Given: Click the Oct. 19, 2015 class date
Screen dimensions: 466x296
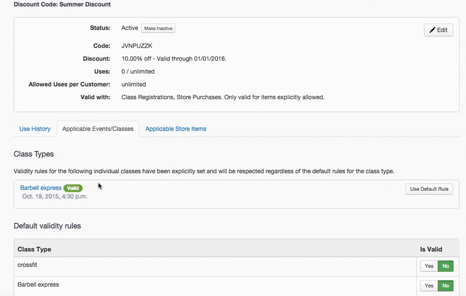Looking at the screenshot, I should coord(54,196).
